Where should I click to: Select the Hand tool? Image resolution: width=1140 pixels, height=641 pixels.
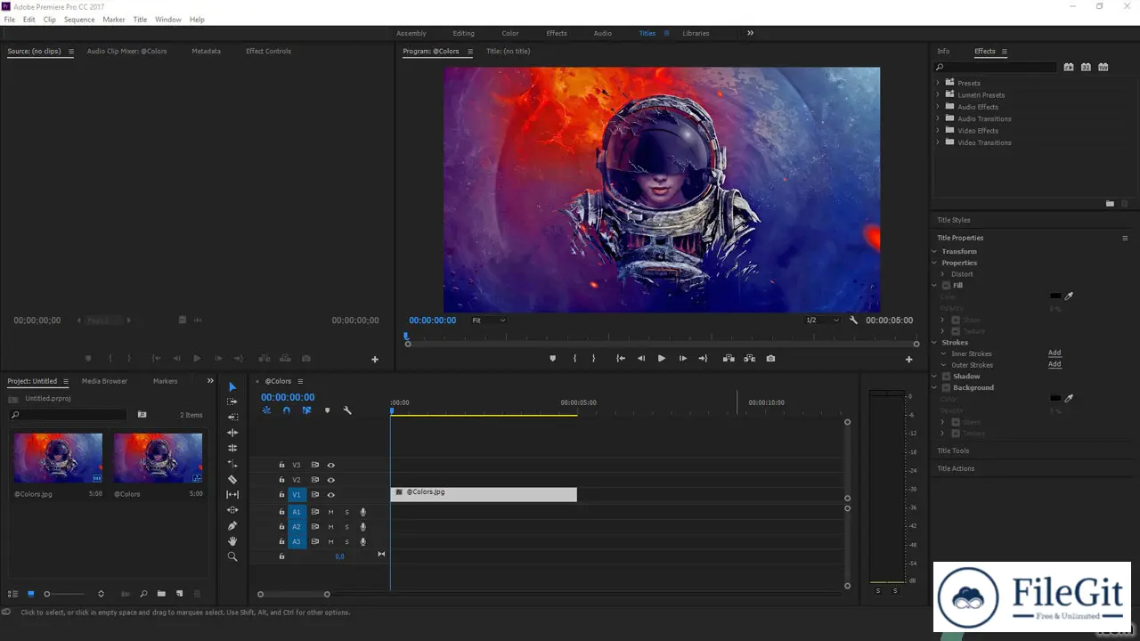click(x=232, y=540)
